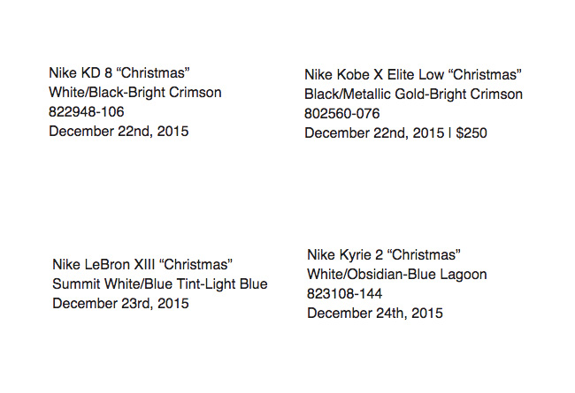
Task: Click the word Kyrie in the title
Action: point(355,255)
